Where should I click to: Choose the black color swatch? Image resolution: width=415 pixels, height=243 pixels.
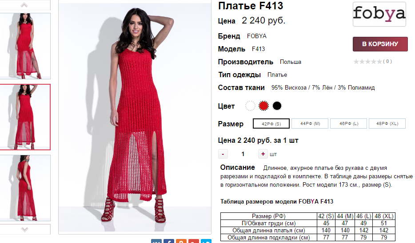pyautogui.click(x=277, y=106)
